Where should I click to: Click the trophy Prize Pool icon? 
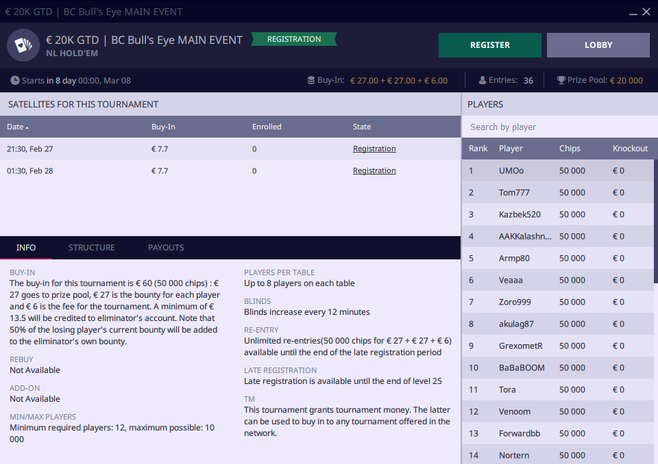(561, 80)
